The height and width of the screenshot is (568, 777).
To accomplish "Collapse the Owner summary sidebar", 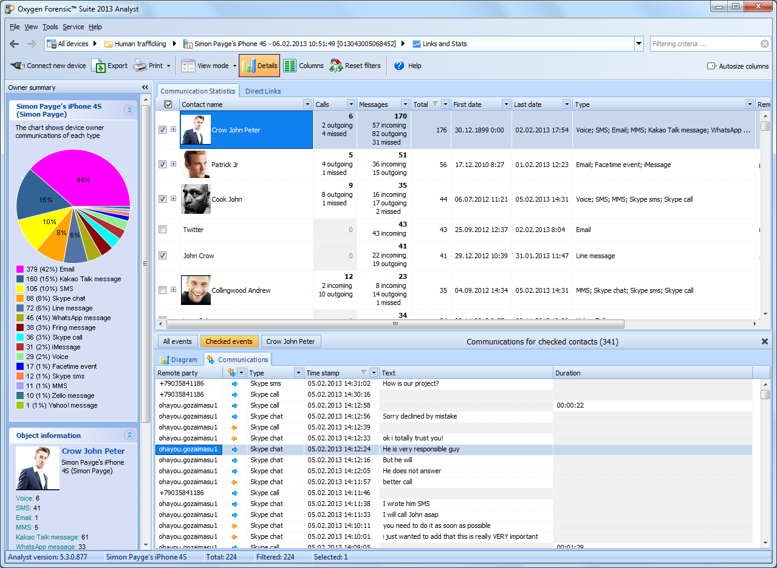I will [145, 87].
